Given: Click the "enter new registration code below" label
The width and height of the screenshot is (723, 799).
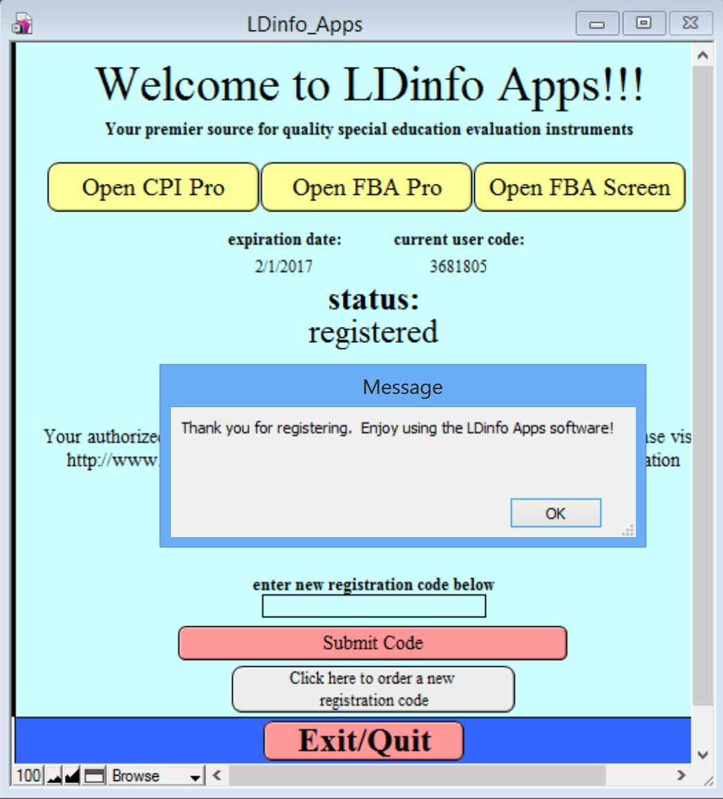Looking at the screenshot, I should pyautogui.click(x=373, y=585).
